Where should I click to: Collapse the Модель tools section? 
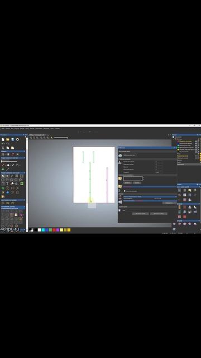pos(25,152)
